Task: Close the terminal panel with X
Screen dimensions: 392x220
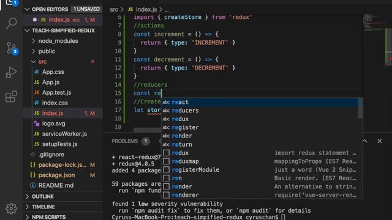Action: 380,141
